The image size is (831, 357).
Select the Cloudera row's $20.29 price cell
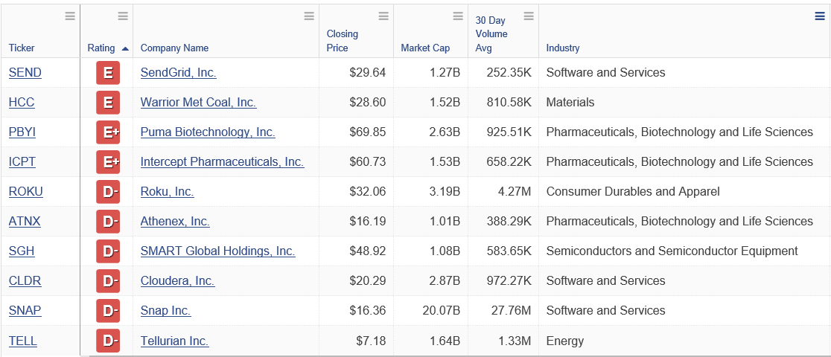[356, 280]
